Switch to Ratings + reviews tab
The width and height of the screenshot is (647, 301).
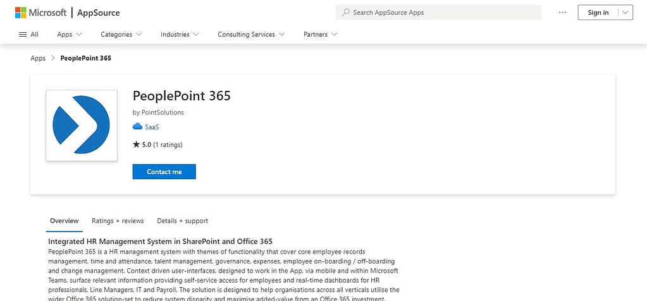(x=118, y=221)
